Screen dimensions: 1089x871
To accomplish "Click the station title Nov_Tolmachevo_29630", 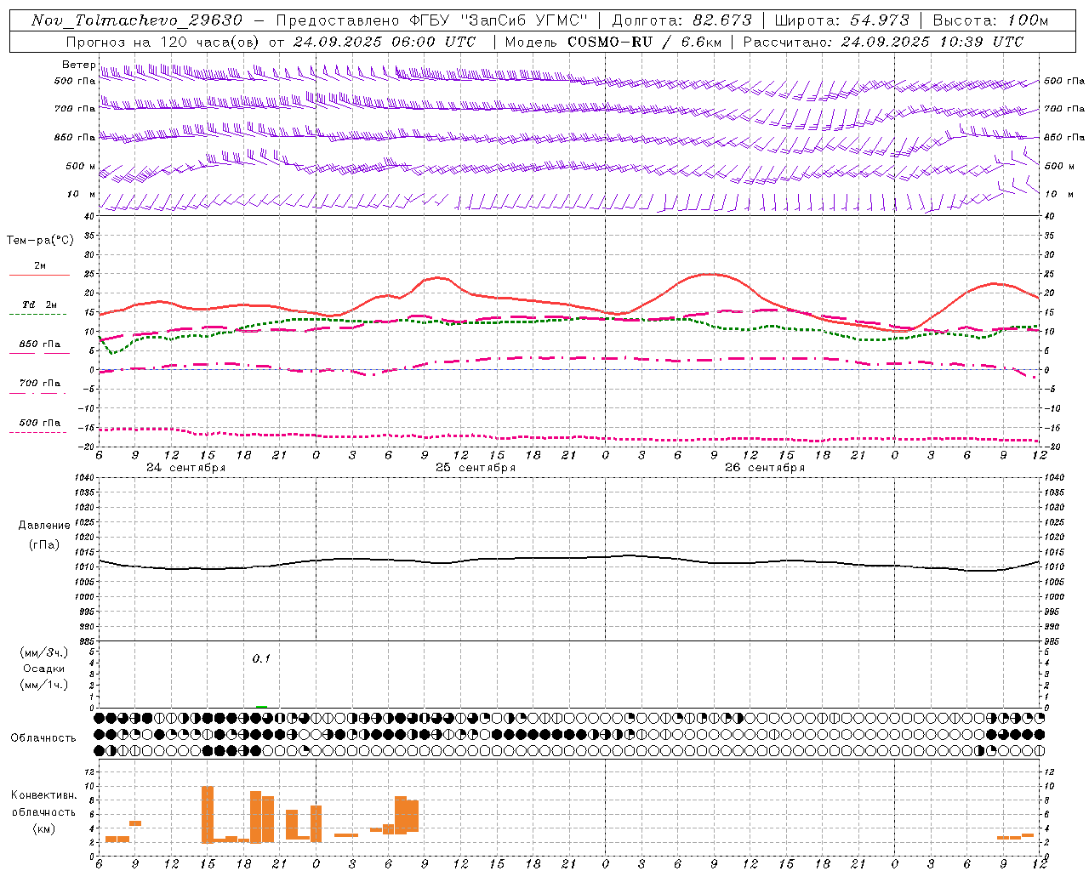I will click(x=137, y=20).
